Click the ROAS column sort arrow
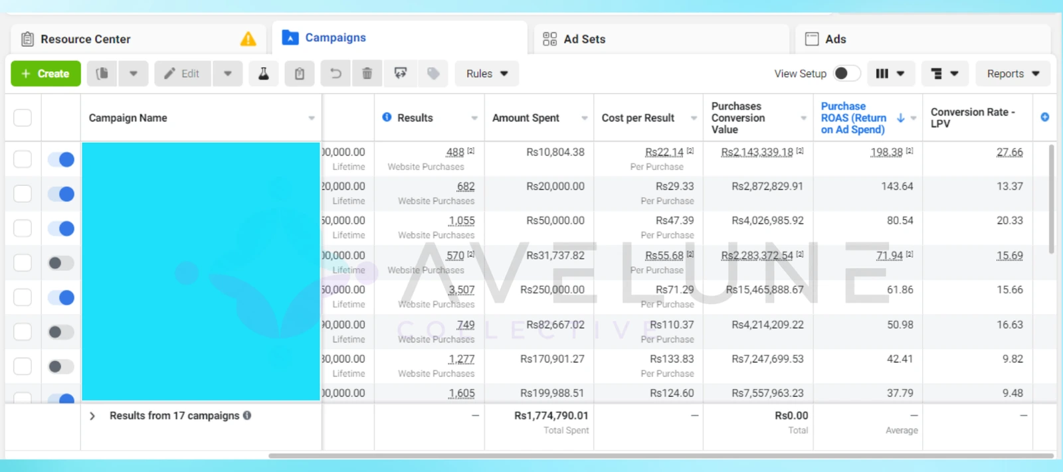 [x=901, y=118]
